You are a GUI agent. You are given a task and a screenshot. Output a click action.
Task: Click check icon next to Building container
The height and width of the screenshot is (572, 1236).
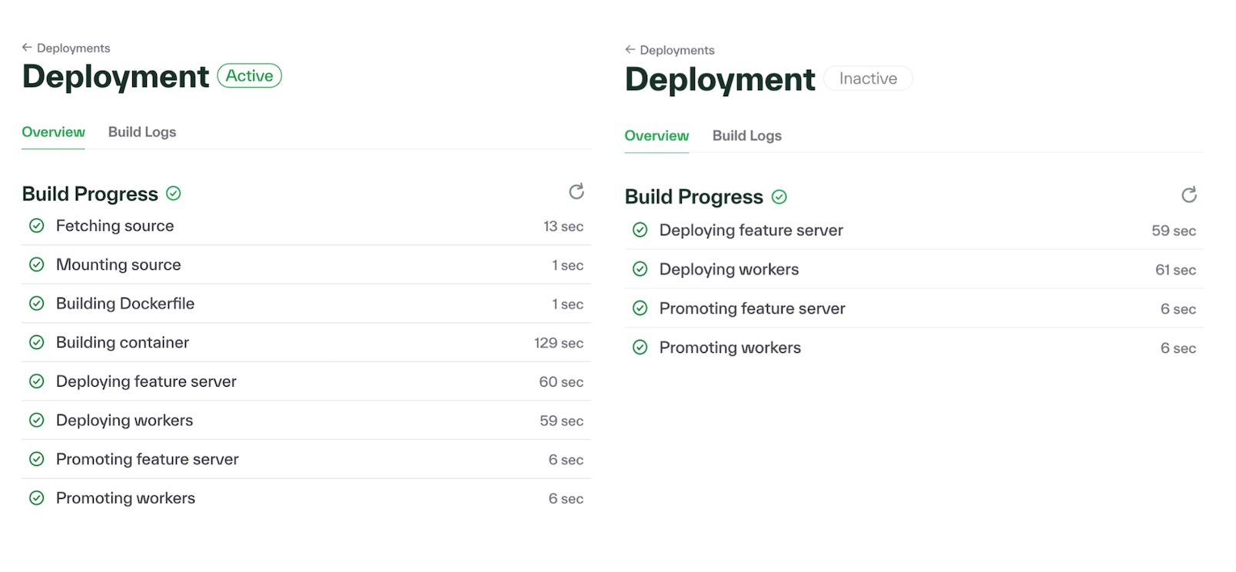[36, 342]
